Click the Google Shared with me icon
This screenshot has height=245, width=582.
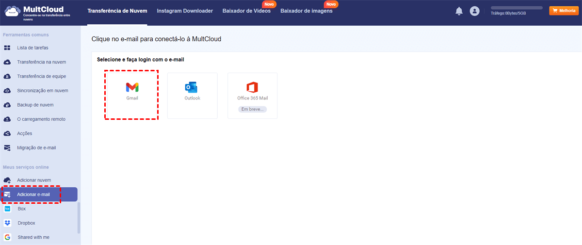(7, 237)
